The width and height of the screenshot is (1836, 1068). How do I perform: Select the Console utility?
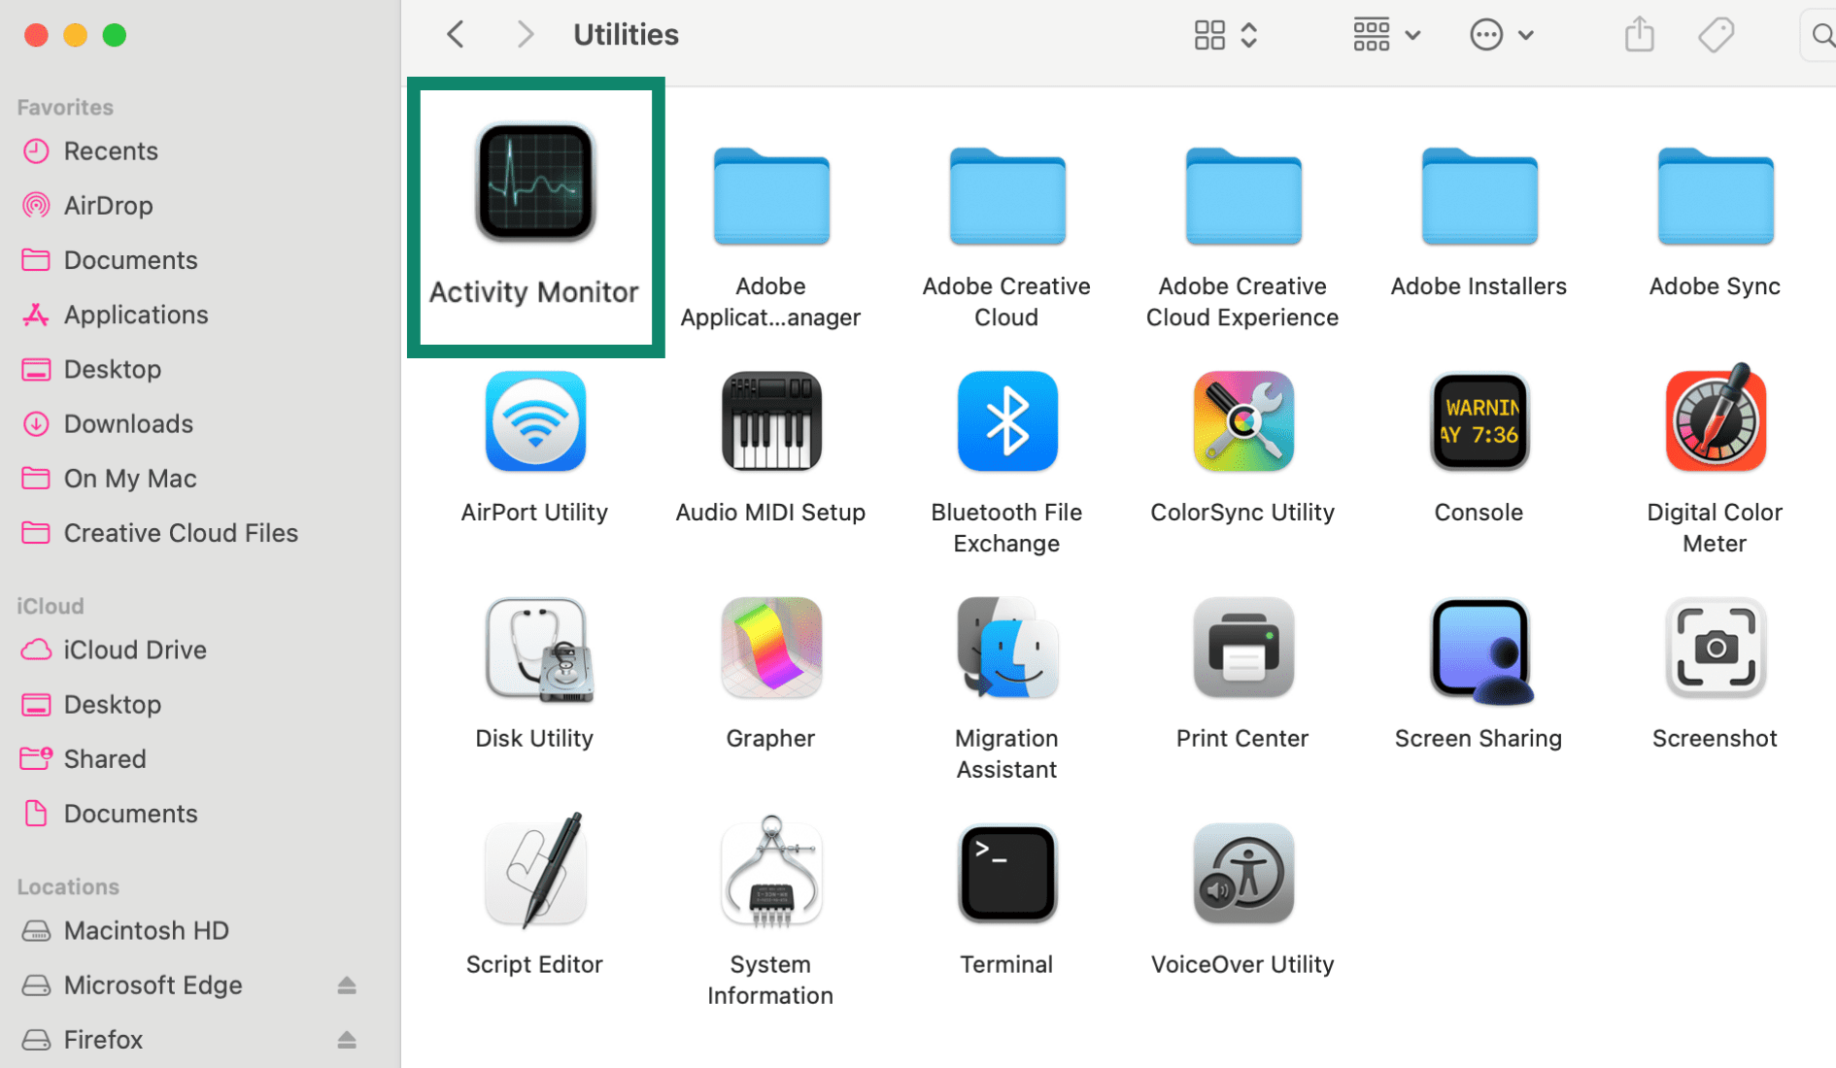click(x=1479, y=420)
